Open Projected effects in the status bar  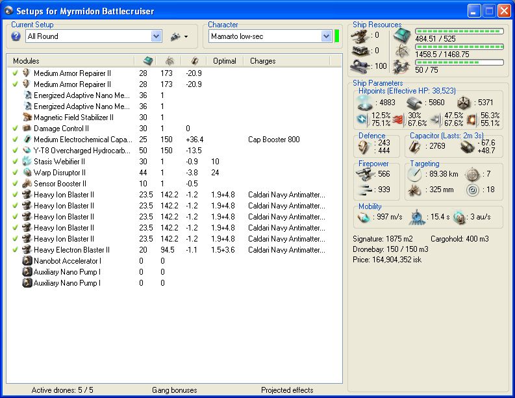pos(287,390)
